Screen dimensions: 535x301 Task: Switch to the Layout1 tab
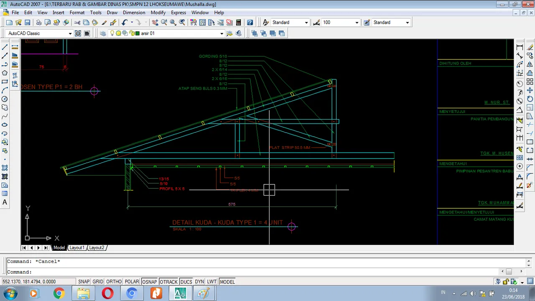click(77, 247)
